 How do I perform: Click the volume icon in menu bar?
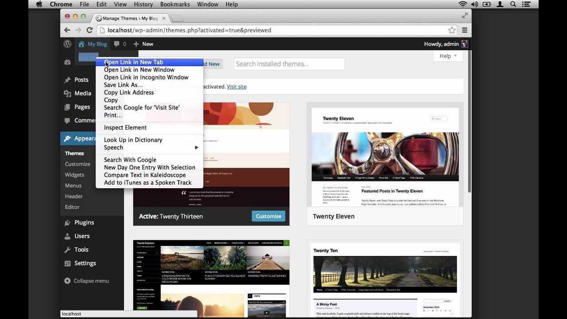coord(475,4)
